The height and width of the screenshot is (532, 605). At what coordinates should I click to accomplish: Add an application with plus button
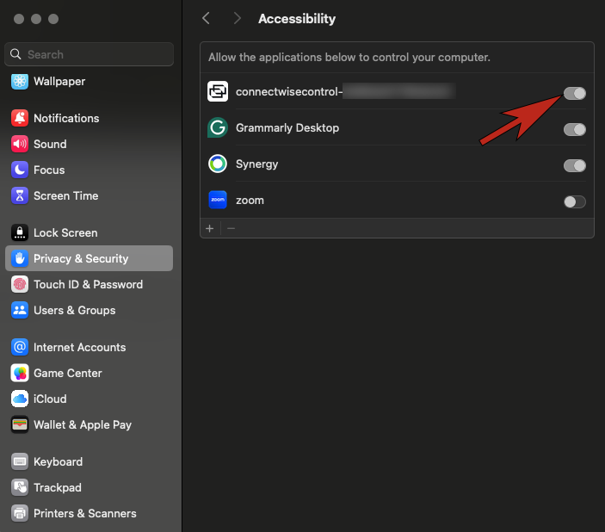(x=209, y=228)
